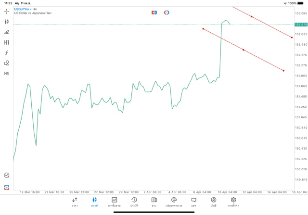Open the Mailbox (กล่องจดหมาย) tab
308x215 pixels.
coord(174,202)
